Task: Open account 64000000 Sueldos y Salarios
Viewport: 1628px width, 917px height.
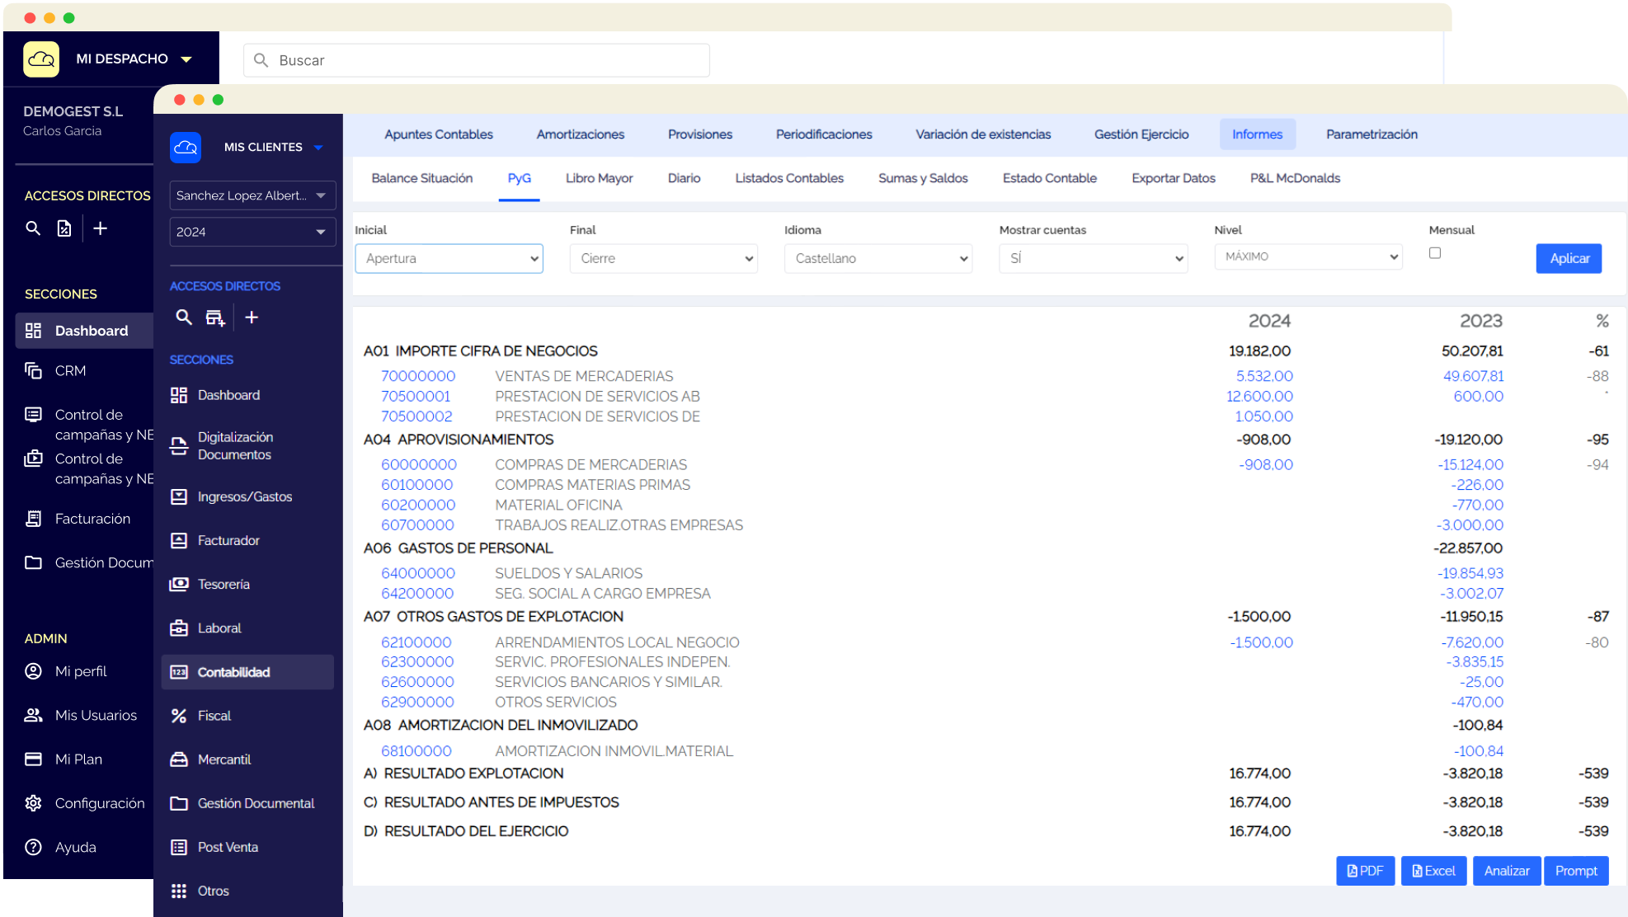Action: tap(418, 573)
